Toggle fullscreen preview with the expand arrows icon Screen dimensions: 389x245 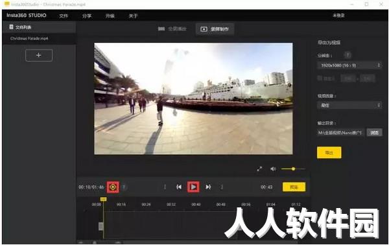259,169
